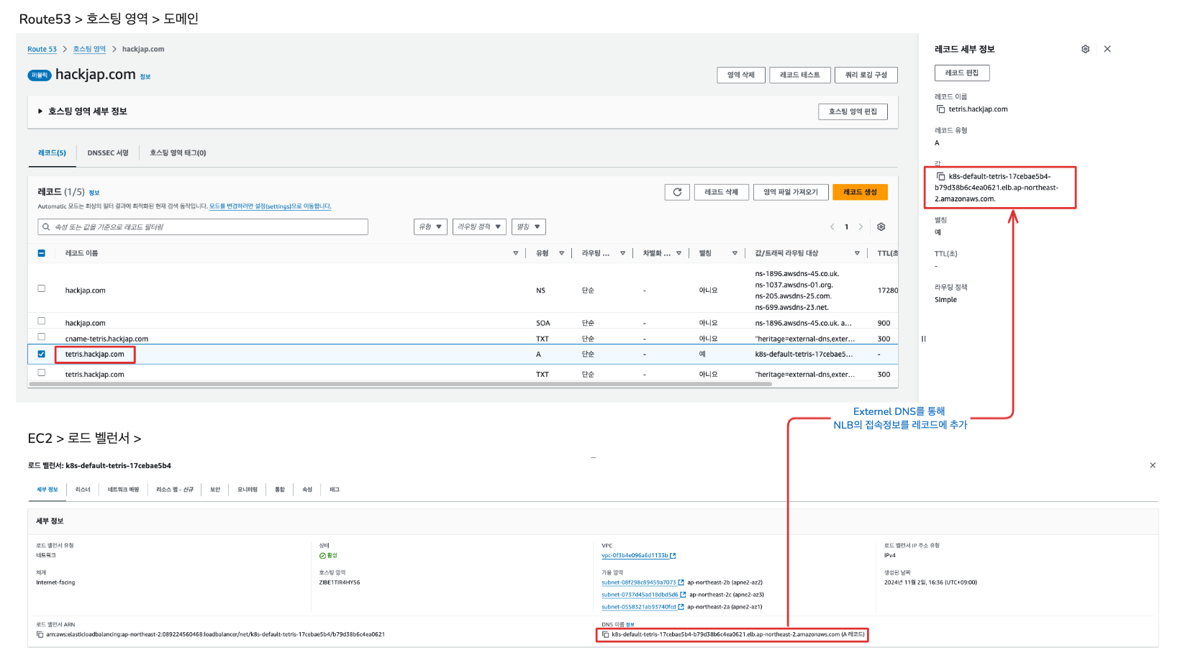Open subnet-08f298c89459a7073 external link icon
This screenshot has width=1180, height=658.
(x=681, y=582)
